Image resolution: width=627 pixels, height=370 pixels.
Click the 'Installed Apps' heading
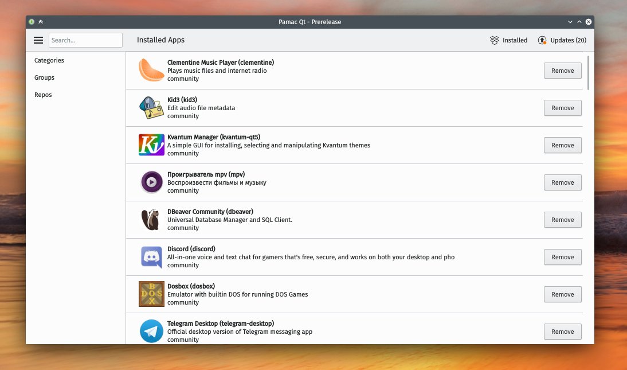160,40
